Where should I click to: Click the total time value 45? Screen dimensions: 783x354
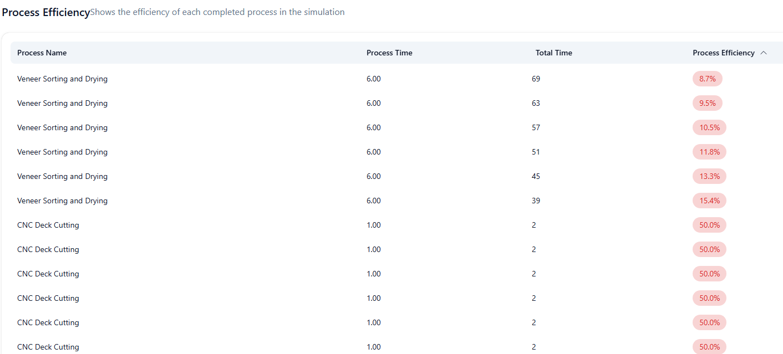click(536, 176)
